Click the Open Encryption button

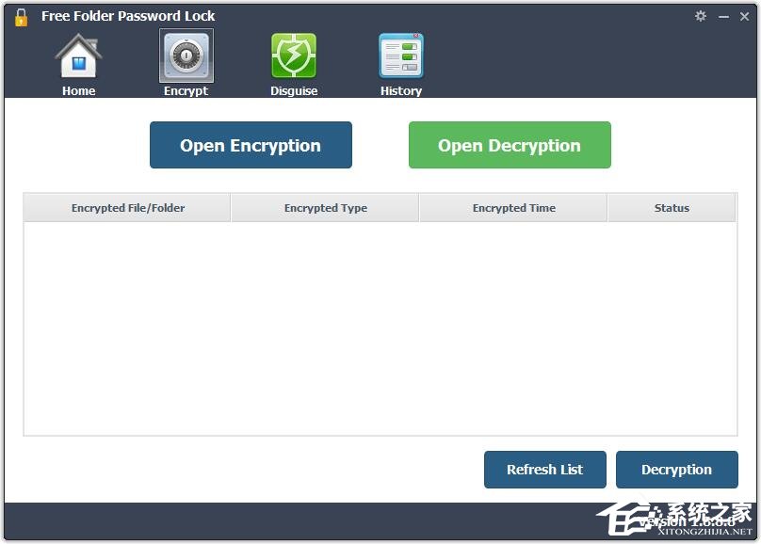251,145
